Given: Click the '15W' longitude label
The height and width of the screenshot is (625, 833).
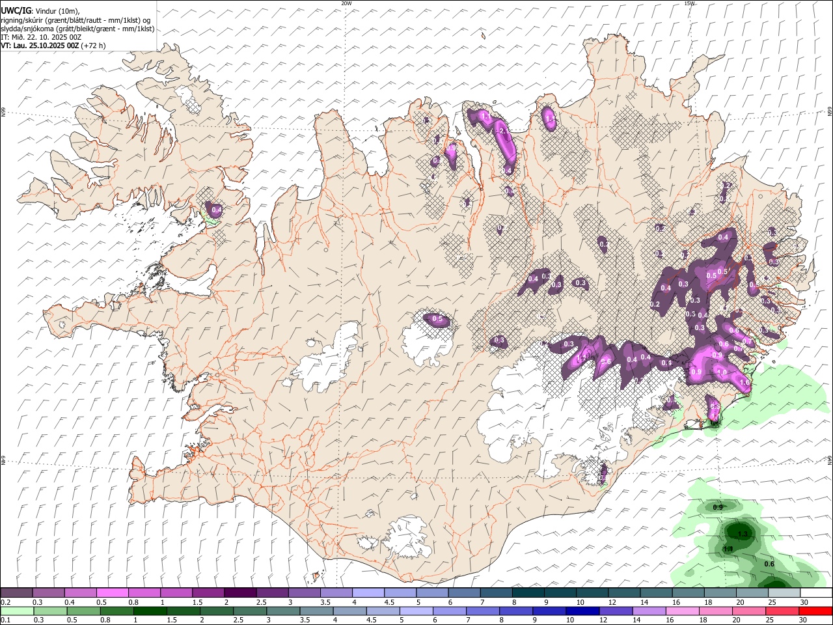Looking at the screenshot, I should [x=689, y=3].
